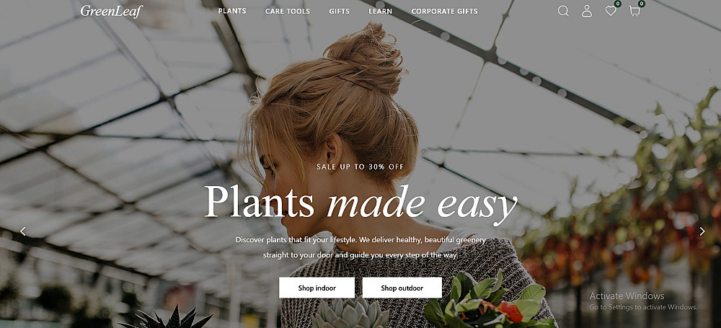The width and height of the screenshot is (721, 328).
Task: Open the wishlist heart icon
Action: click(x=611, y=11)
